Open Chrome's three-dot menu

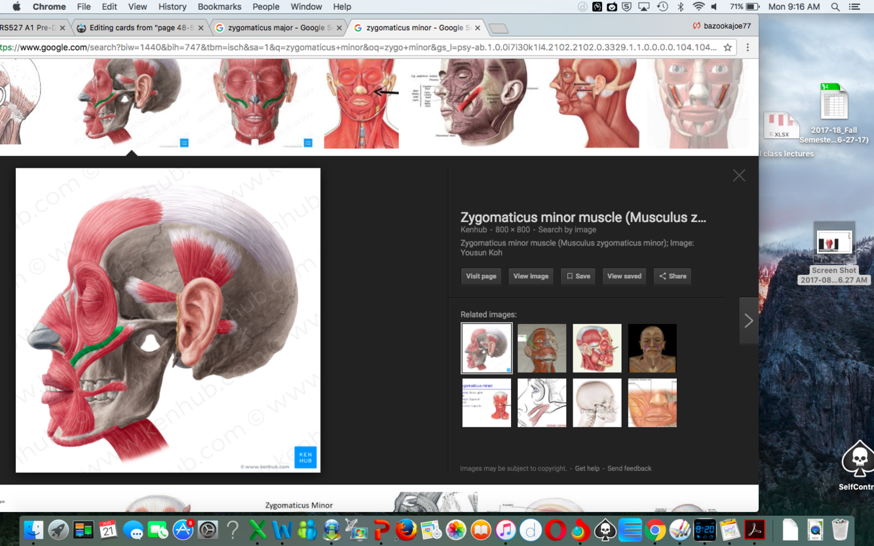748,47
